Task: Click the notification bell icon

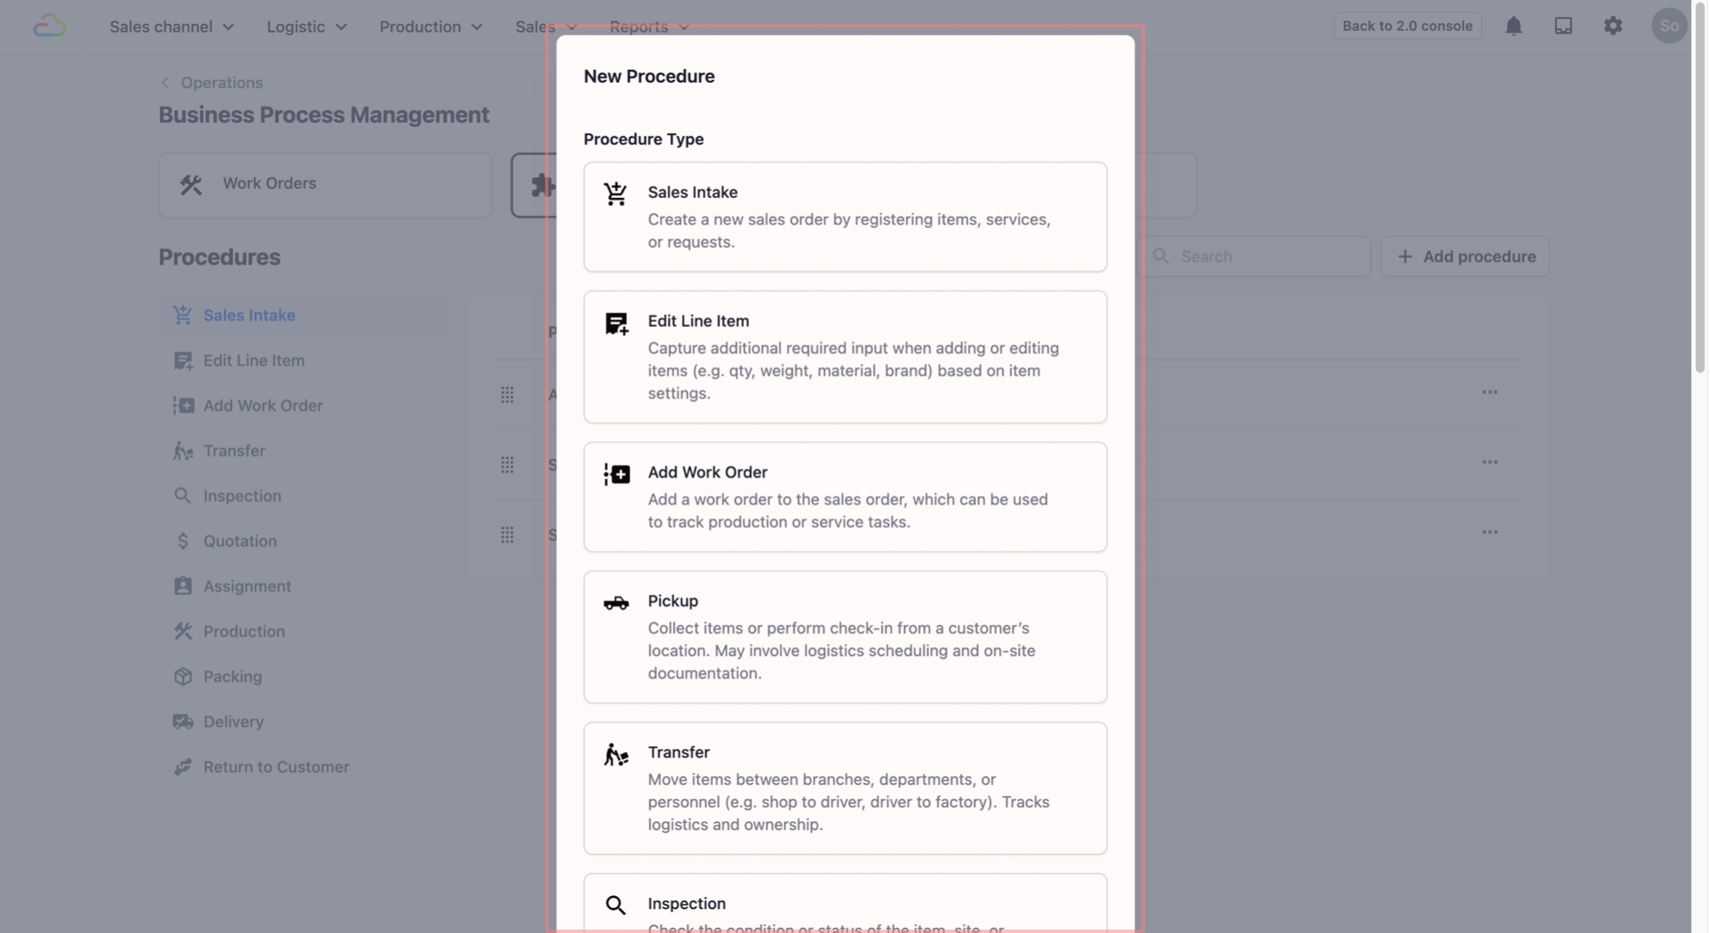Action: click(1513, 26)
